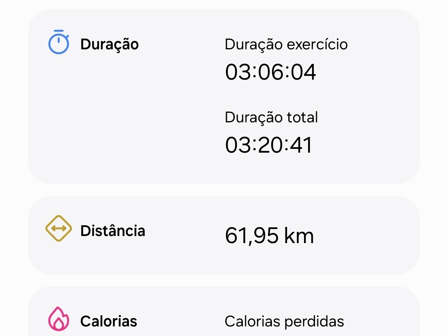Screen dimensions: 448x336
Task: Tap the hours digits in 03:06:04
Action: (238, 72)
